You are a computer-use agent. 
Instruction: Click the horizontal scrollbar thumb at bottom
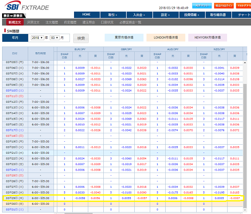(79, 213)
